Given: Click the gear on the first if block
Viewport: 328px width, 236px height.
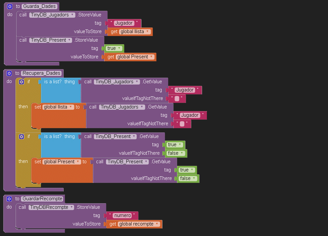Looking at the screenshot, I should pyautogui.click(x=22, y=82).
